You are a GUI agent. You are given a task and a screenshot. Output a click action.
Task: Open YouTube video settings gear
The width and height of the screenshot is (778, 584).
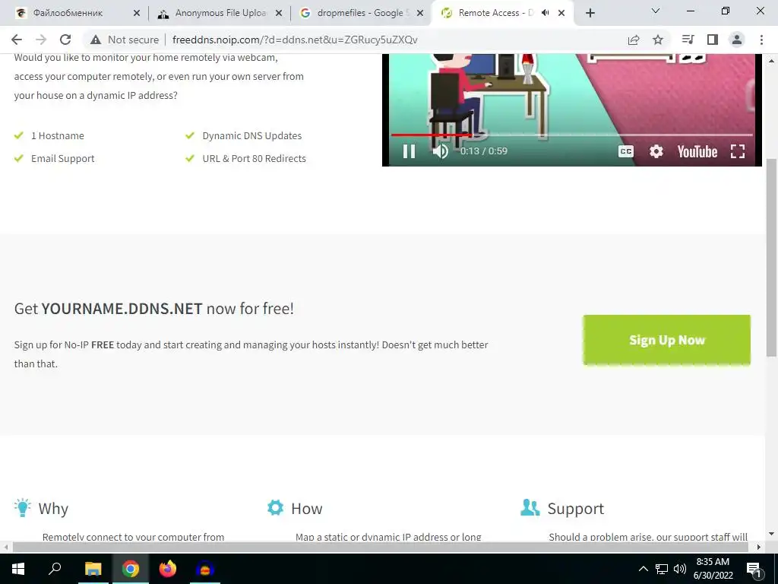click(656, 151)
